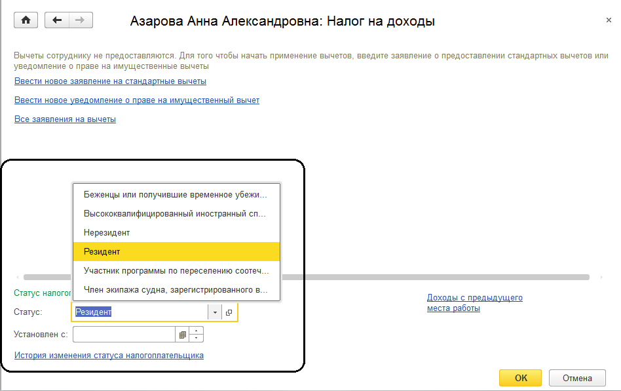Click Ввести новое заявление на стандартные вычеты
621x391 pixels.
110,81
